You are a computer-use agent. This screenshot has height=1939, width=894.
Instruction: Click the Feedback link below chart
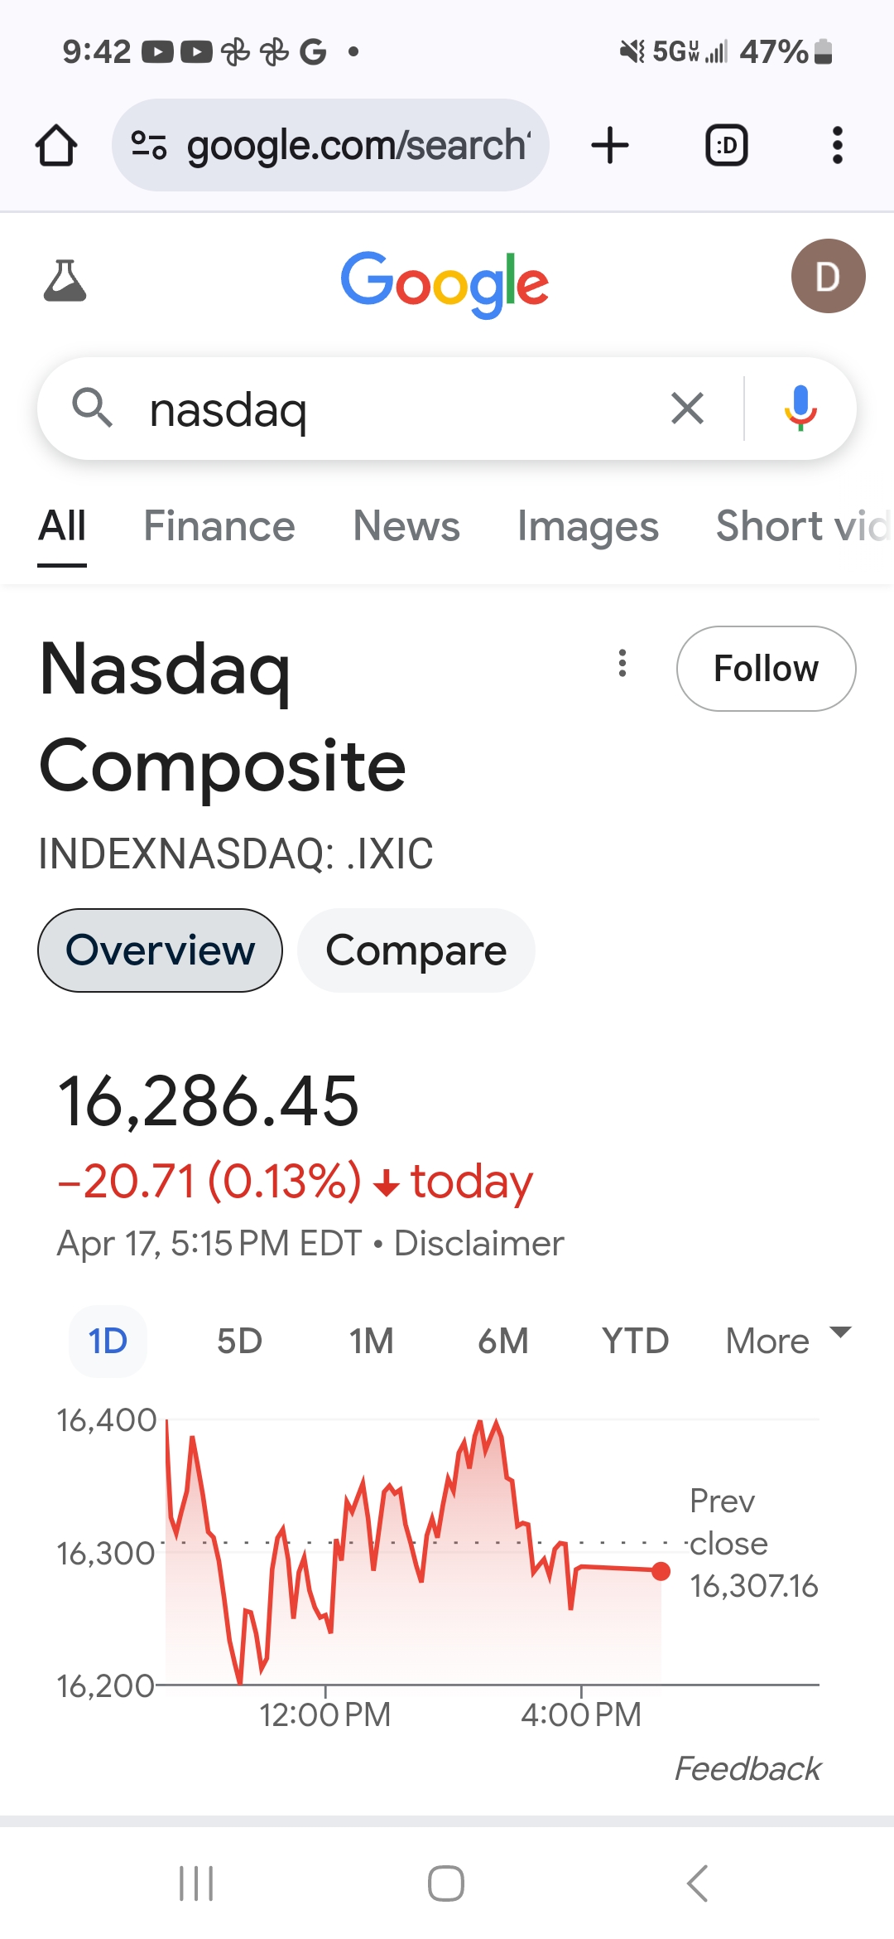(x=747, y=1769)
